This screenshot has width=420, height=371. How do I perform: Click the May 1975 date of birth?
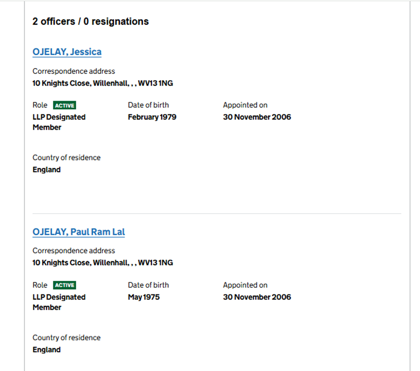[144, 297]
